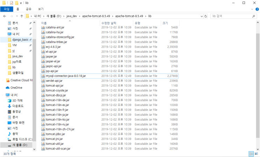Select catalina-storeconfig.jar file name
260x157 pixels.
click(x=60, y=37)
